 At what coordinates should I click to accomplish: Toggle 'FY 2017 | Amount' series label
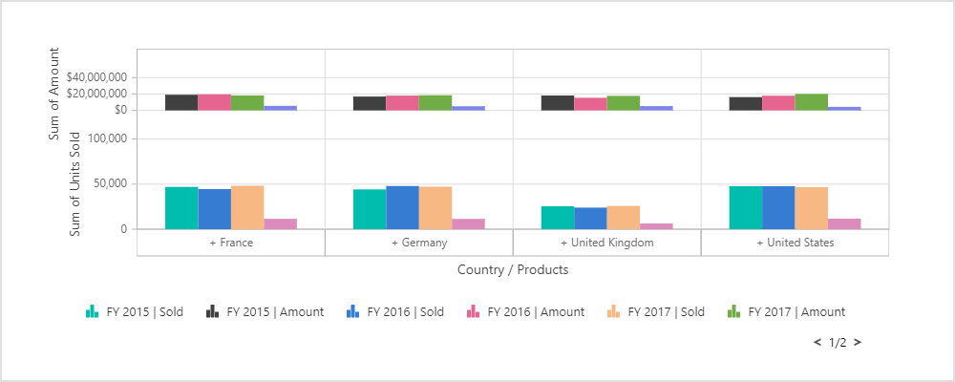[x=796, y=311]
